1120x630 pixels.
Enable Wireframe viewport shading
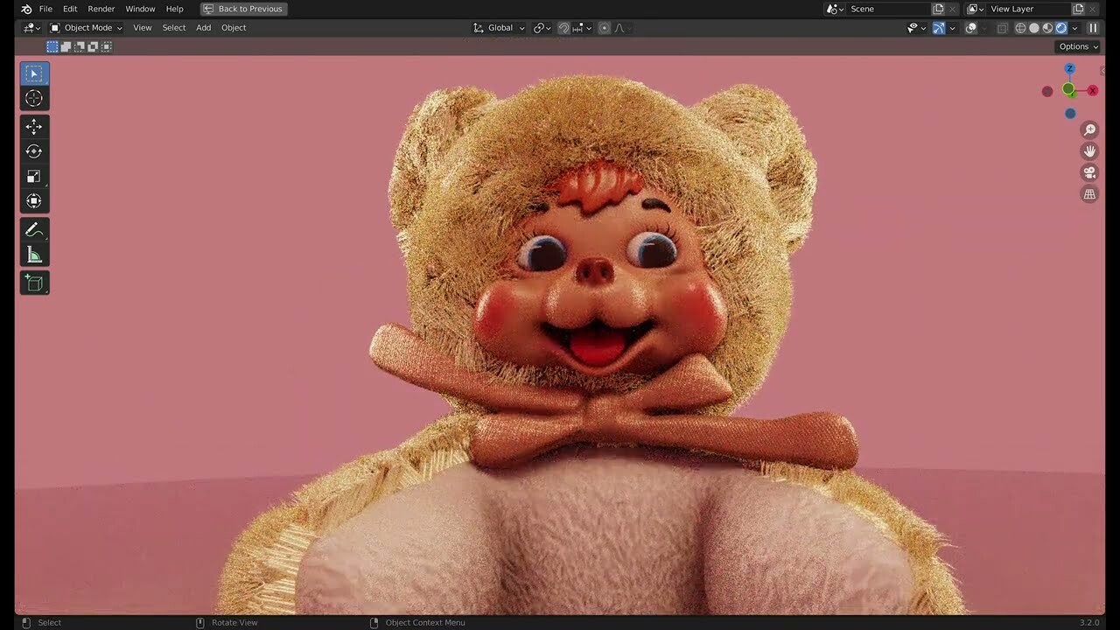coord(1020,27)
